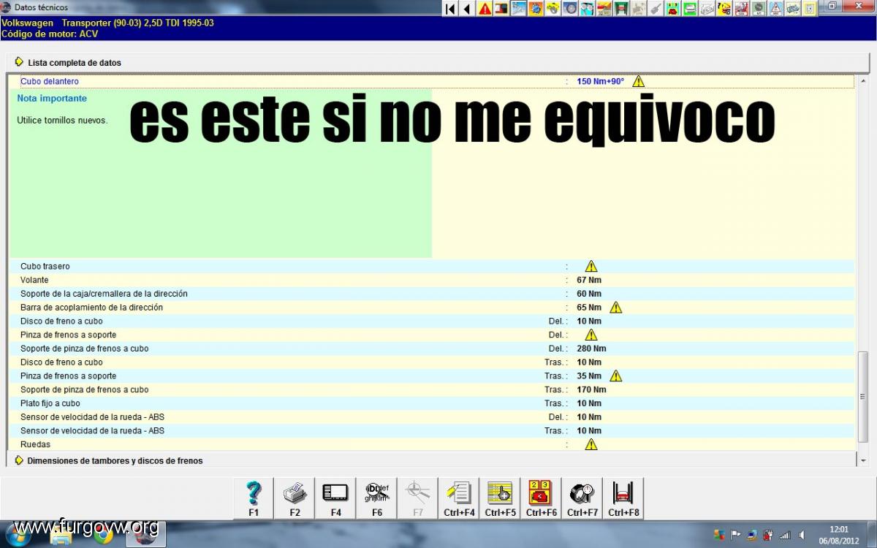877x548 pixels.
Task: Select the rear Sensor de velocidad ABS row
Action: click(431, 430)
